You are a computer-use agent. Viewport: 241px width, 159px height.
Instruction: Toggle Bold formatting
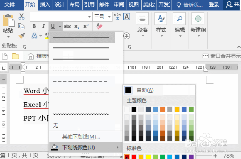(34, 26)
